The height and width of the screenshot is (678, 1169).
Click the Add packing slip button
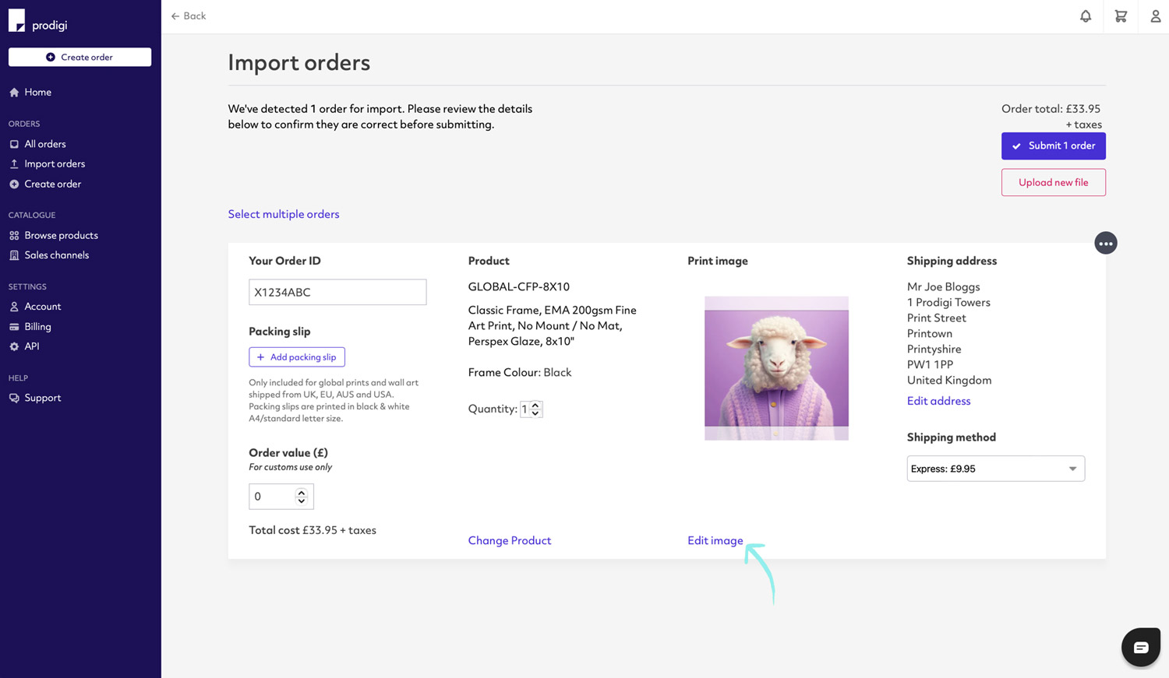point(297,357)
